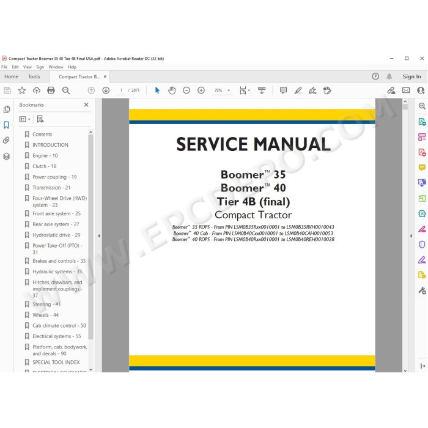
Task: Open the Window menu
Action: point(56,67)
